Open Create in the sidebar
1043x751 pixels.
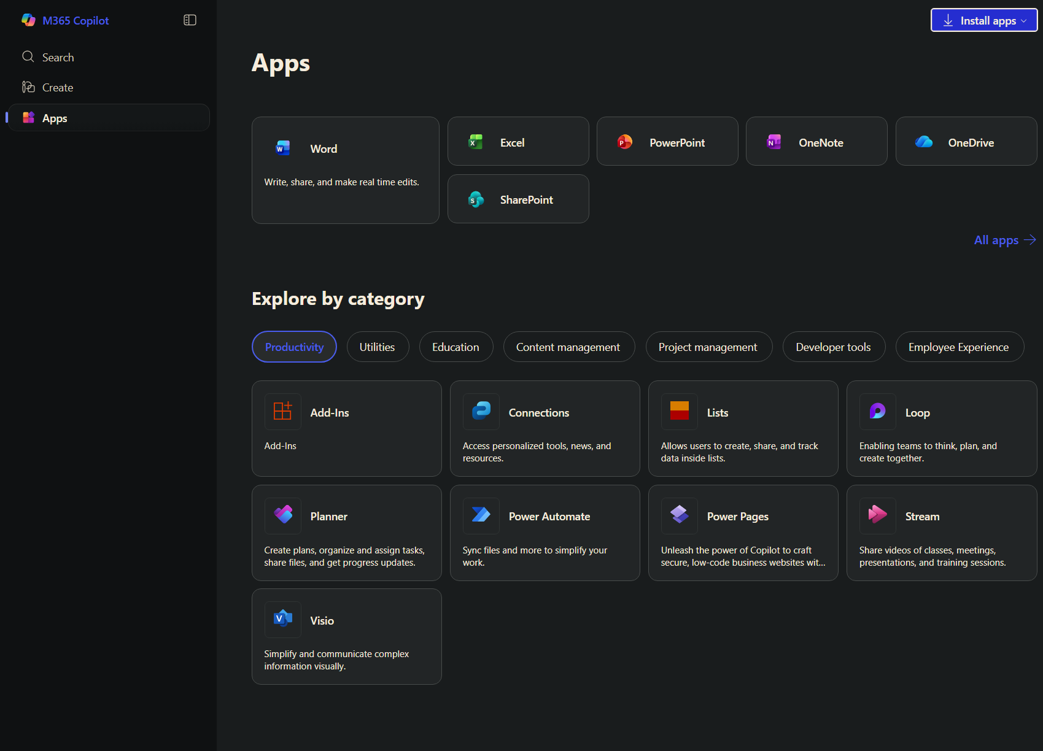(x=58, y=88)
